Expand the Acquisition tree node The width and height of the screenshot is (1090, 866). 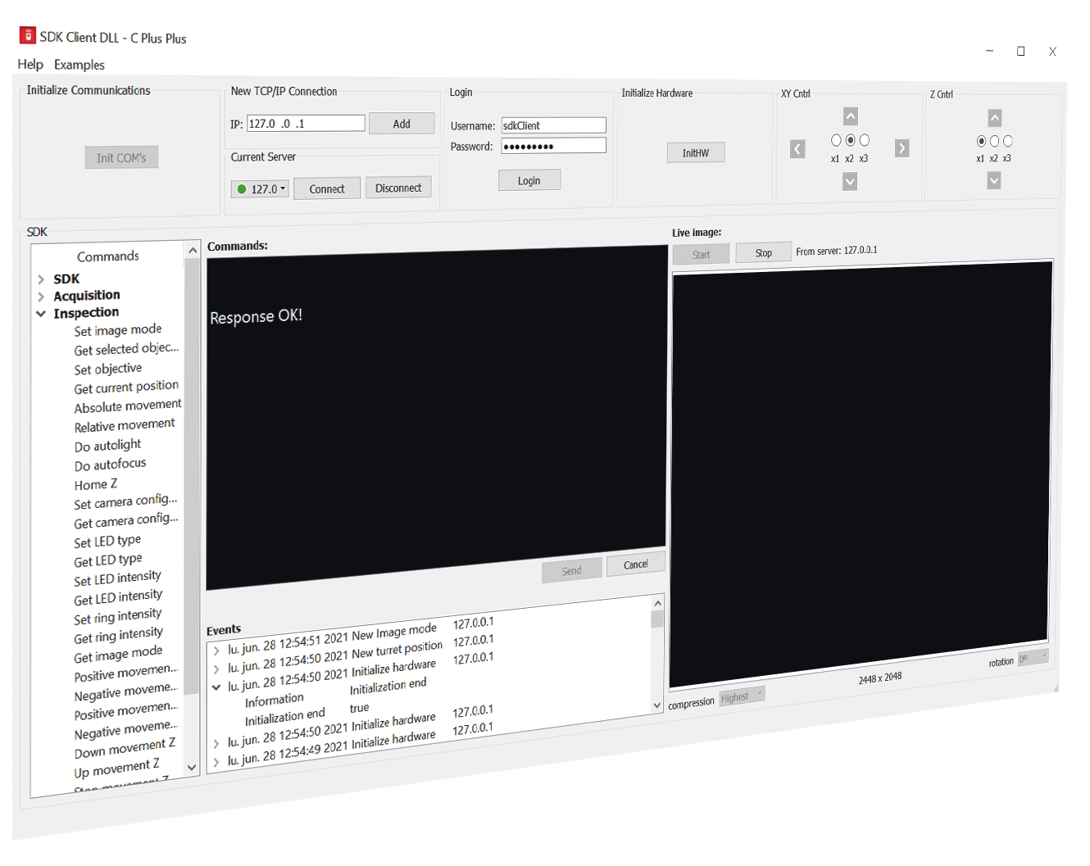pos(41,297)
